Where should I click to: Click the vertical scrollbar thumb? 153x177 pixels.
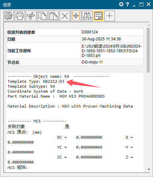point(148,50)
